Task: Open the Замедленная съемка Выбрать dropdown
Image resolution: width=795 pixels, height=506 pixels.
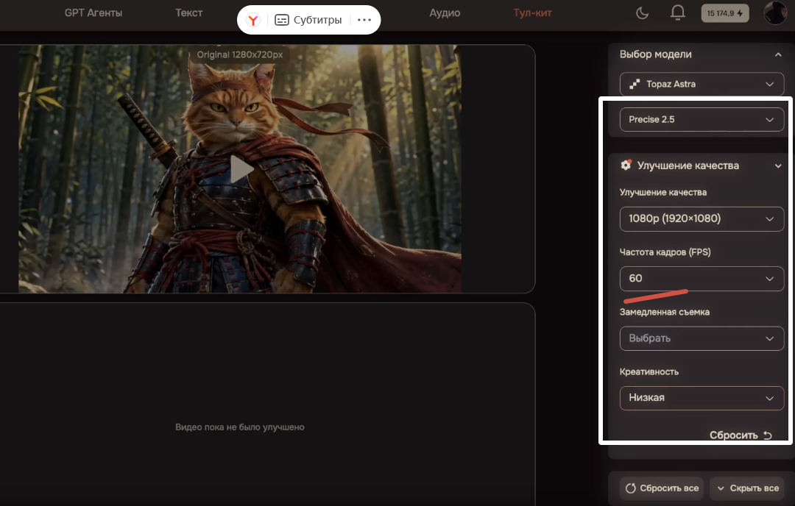Action: coord(702,338)
